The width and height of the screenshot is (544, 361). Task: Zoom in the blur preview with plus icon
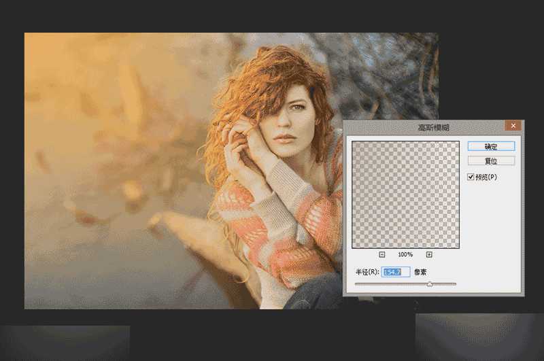[x=429, y=254]
